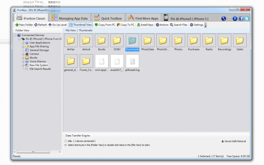Select User Applications in folder tree
Image resolution: width=264 pixels, height=165 pixels.
(x=40, y=43)
